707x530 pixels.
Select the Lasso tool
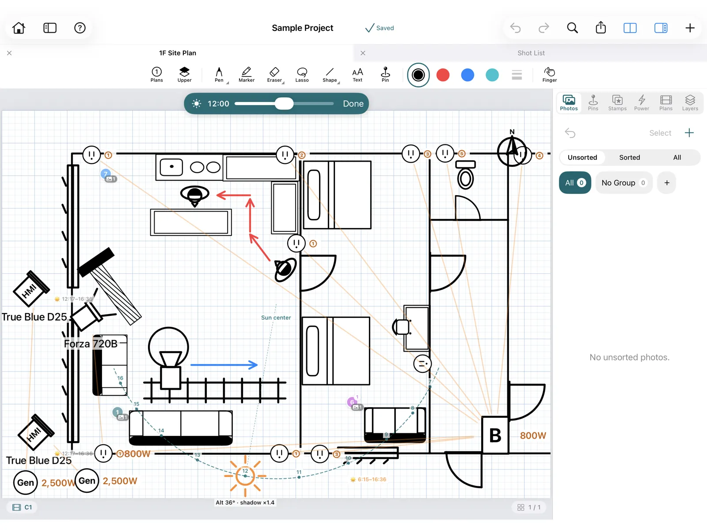pyautogui.click(x=302, y=74)
